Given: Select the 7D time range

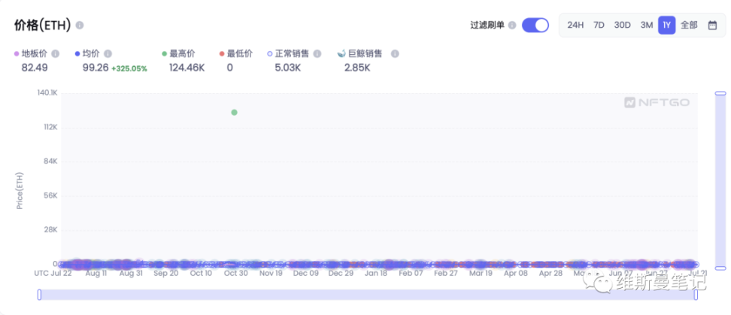Looking at the screenshot, I should [599, 25].
